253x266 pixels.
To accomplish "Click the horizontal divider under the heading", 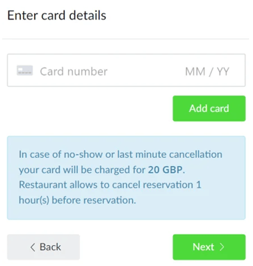I will click(126, 39).
